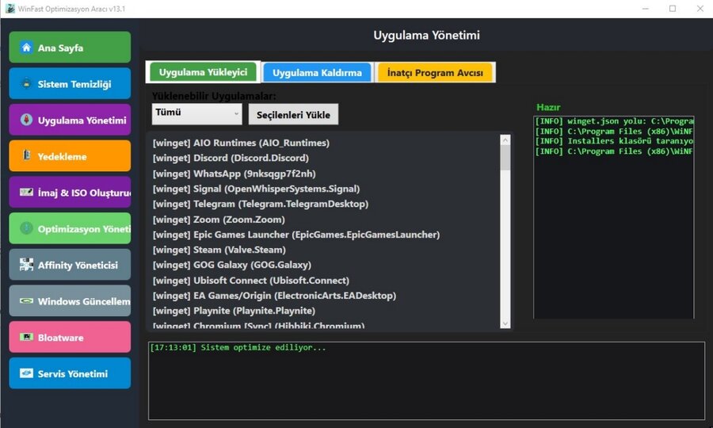Open the Ana Sayfa page
Viewport: 713px width, 428px height.
[x=70, y=48]
